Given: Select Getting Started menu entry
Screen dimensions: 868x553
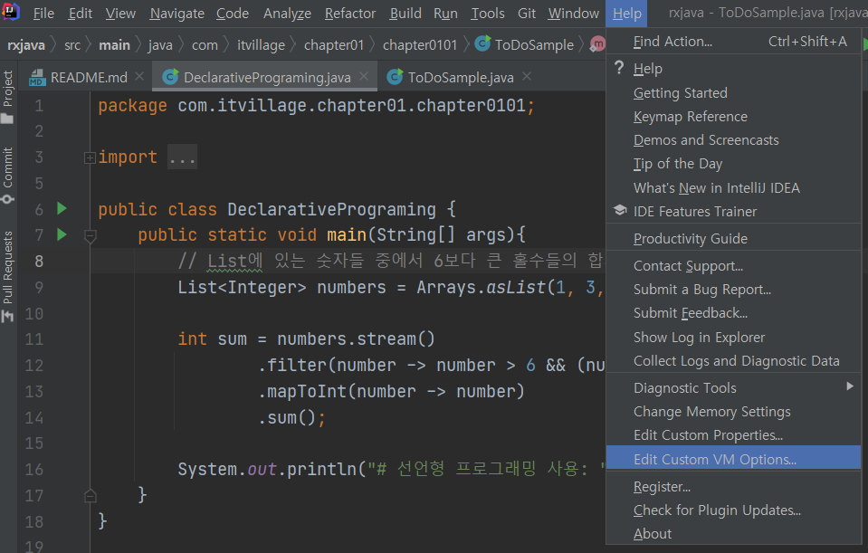Looking at the screenshot, I should tap(733, 92).
